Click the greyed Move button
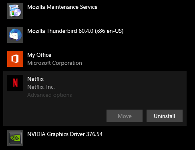Screen dimensions: 195x150 [x=125, y=116]
